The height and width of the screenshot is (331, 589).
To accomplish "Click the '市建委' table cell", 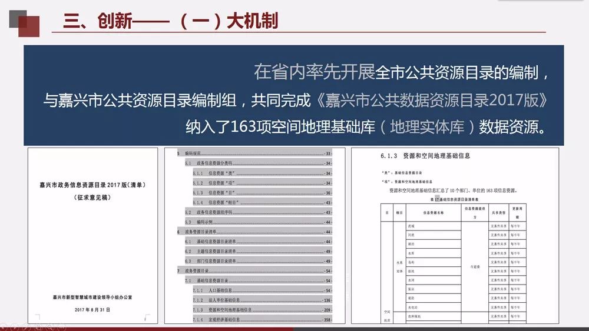I will pos(475,267).
